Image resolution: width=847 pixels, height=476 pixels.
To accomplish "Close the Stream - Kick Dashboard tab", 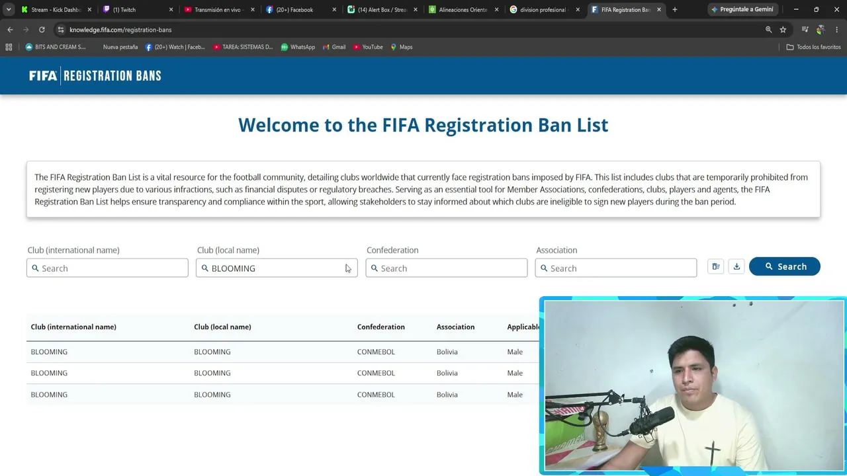I will point(89,10).
